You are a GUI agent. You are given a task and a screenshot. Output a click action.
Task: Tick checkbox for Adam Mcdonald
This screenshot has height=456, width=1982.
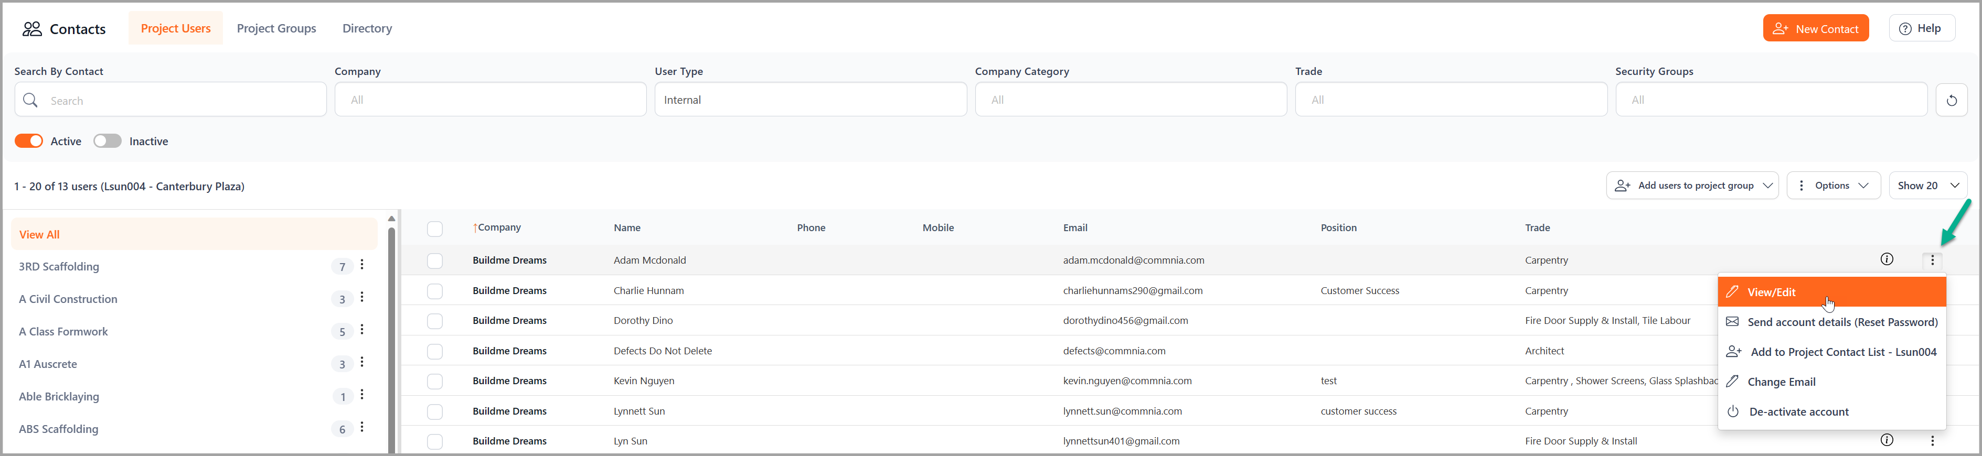(435, 260)
